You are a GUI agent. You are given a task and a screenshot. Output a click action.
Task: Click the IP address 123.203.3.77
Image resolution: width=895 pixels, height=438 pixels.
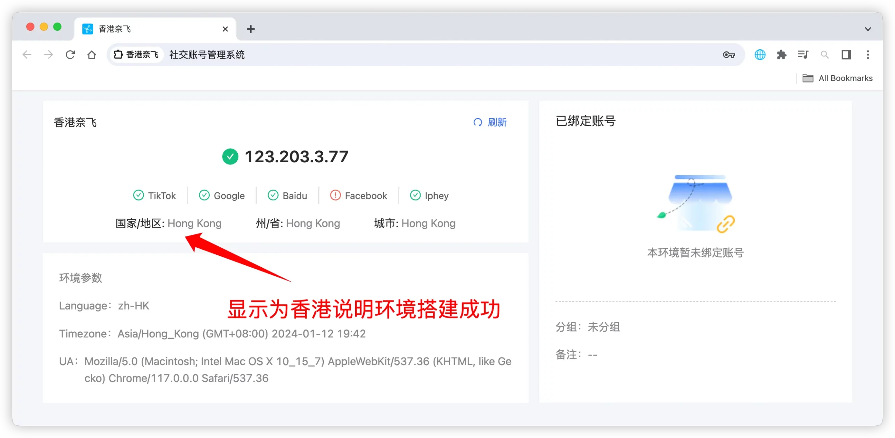tap(296, 156)
